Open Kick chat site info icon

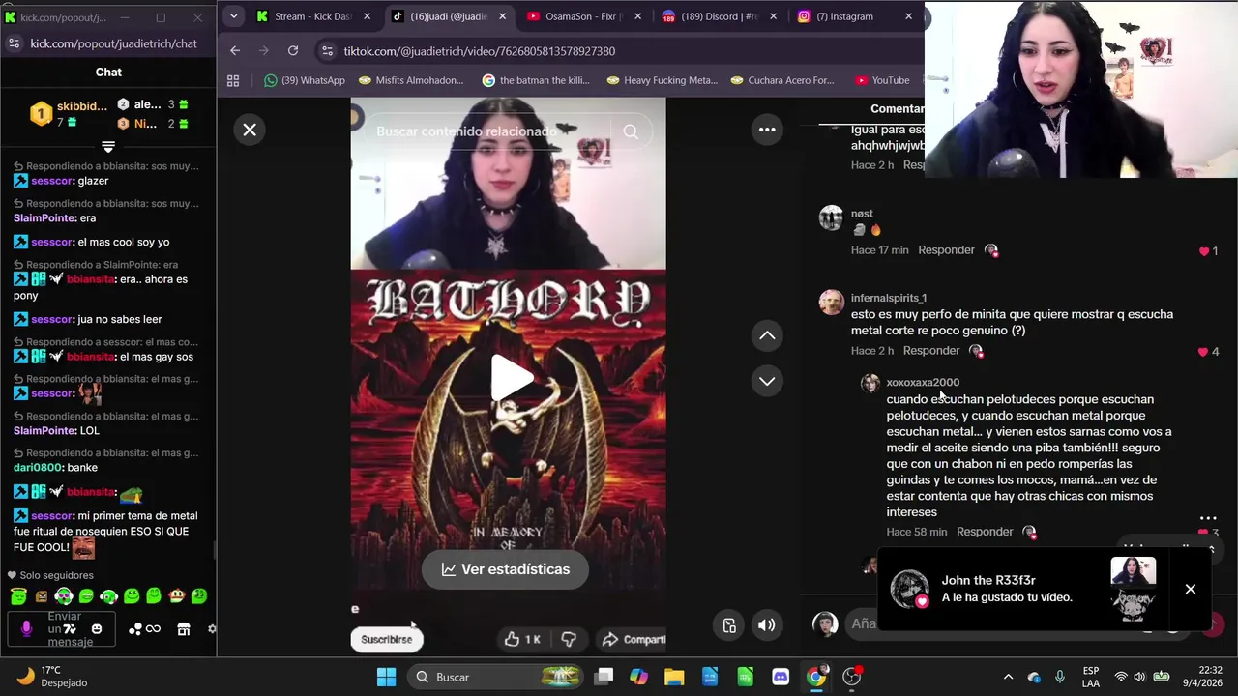click(14, 43)
